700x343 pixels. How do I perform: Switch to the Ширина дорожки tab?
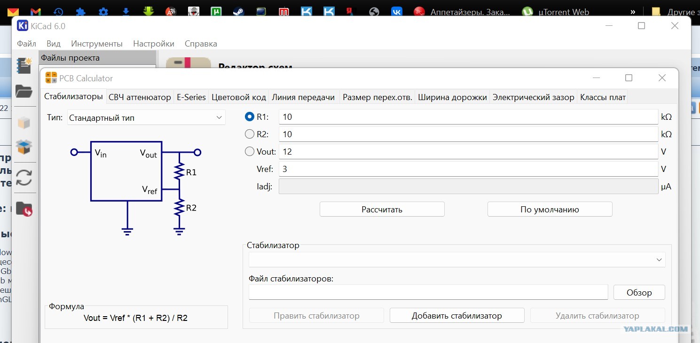tap(452, 97)
